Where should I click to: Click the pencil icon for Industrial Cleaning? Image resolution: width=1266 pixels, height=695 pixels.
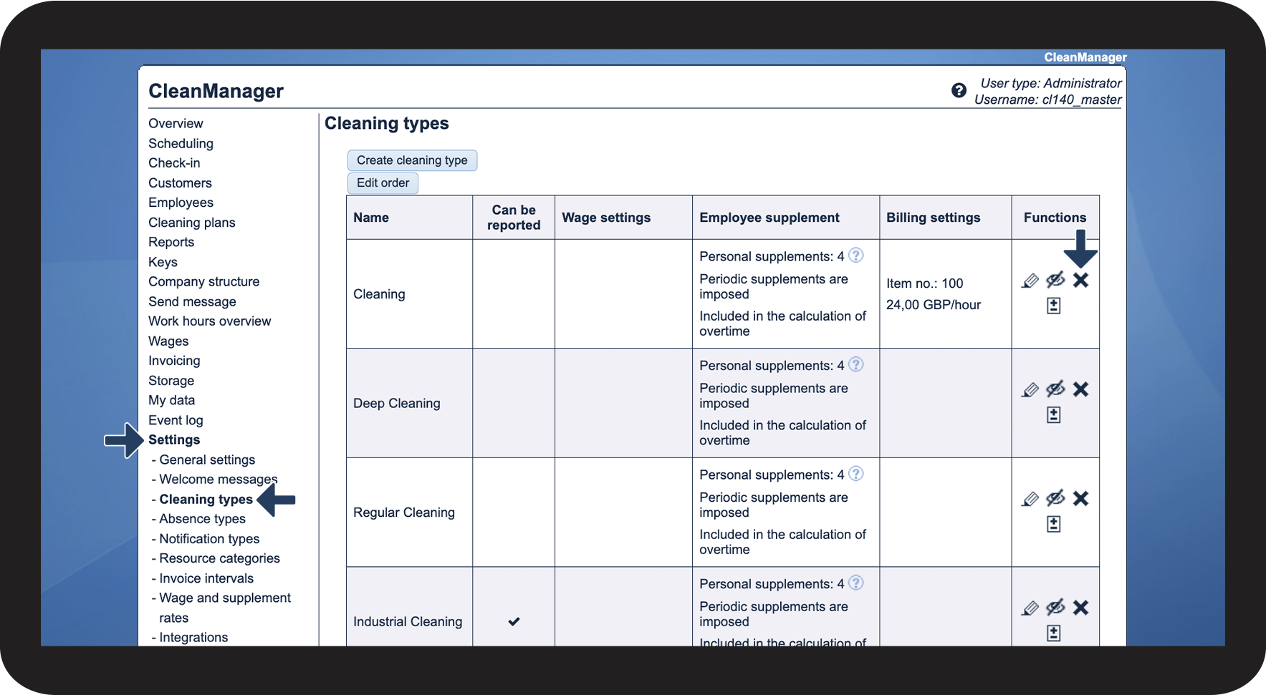pyautogui.click(x=1030, y=608)
